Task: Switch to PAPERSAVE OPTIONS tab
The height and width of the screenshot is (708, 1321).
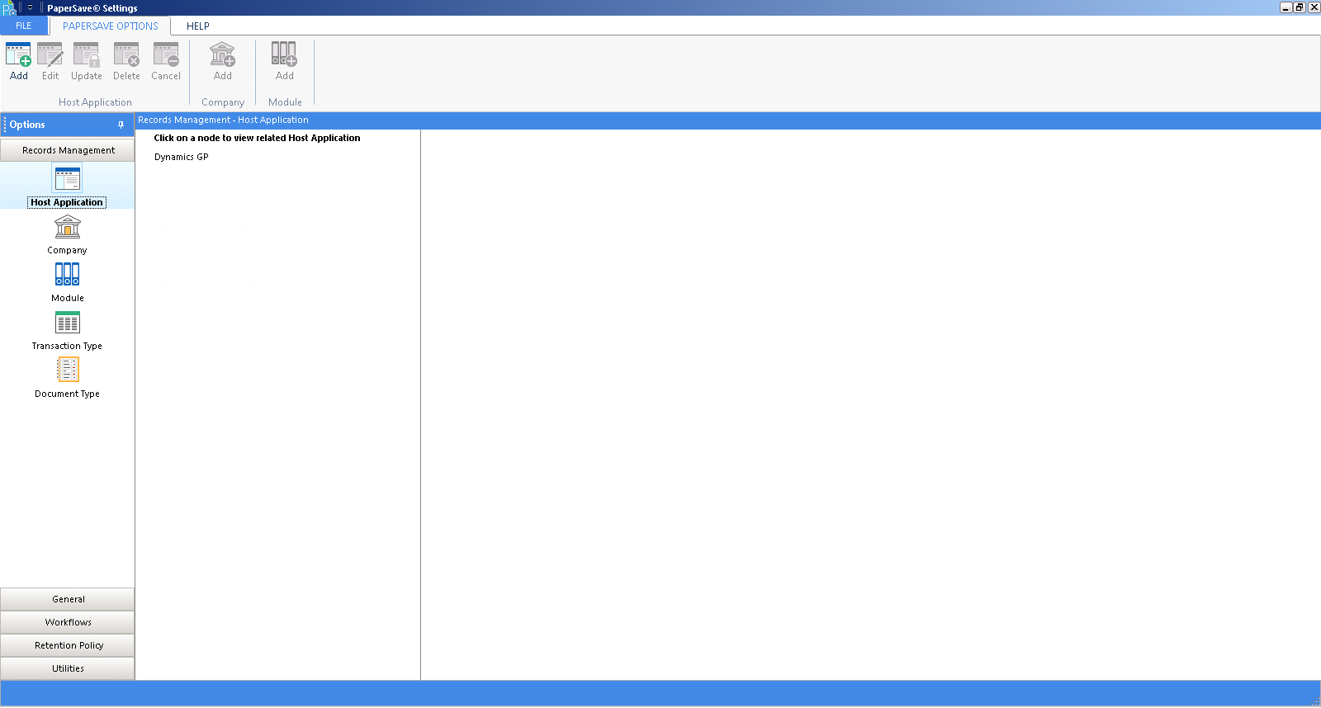Action: coord(111,26)
